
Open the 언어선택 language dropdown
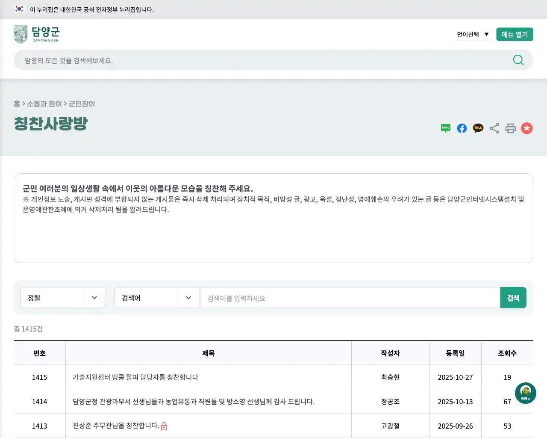tap(472, 34)
